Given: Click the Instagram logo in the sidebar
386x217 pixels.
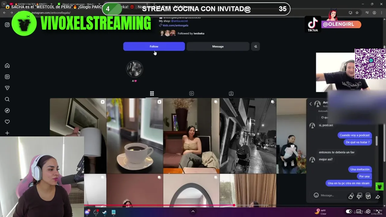Looking at the screenshot, I should [7, 25].
